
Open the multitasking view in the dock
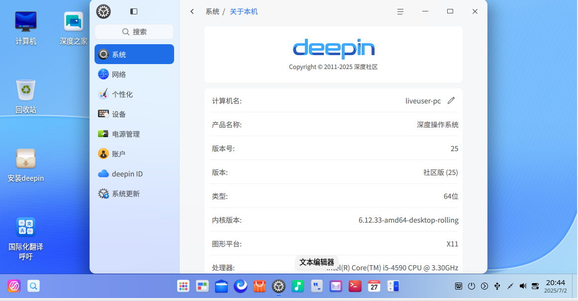202,286
